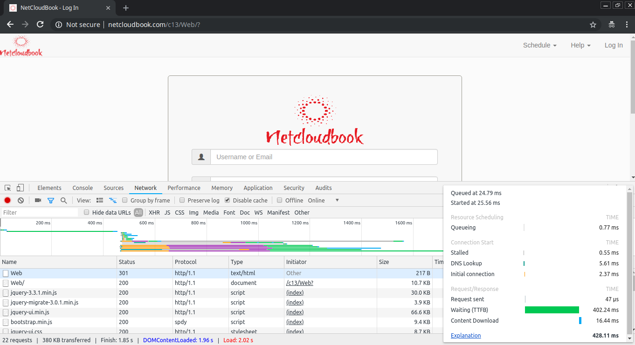Viewport: 635px width, 345px height.
Task: Open the incognito indicator icon
Action: tap(612, 25)
